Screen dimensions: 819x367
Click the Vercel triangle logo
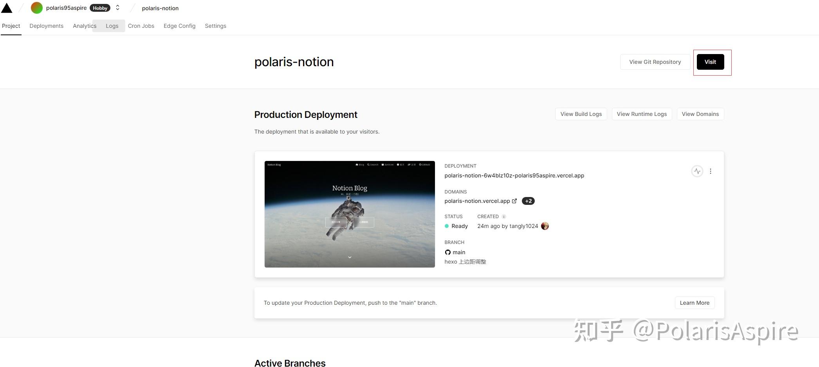tap(7, 8)
